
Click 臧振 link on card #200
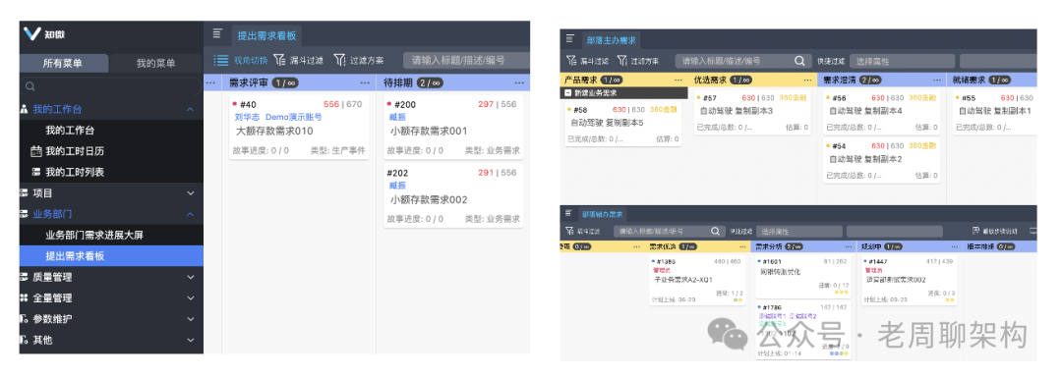[x=397, y=117]
